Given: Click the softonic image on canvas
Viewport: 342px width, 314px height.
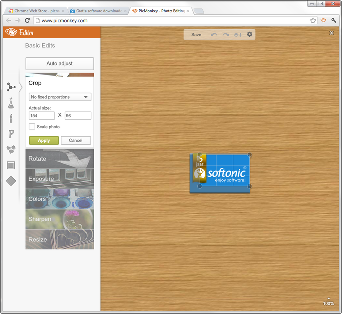Looking at the screenshot, I should [220, 173].
